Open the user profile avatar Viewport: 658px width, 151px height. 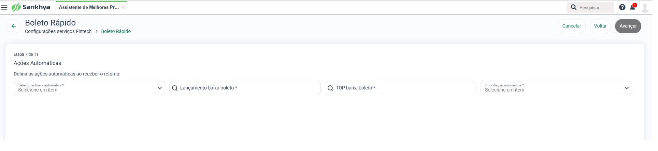click(645, 7)
